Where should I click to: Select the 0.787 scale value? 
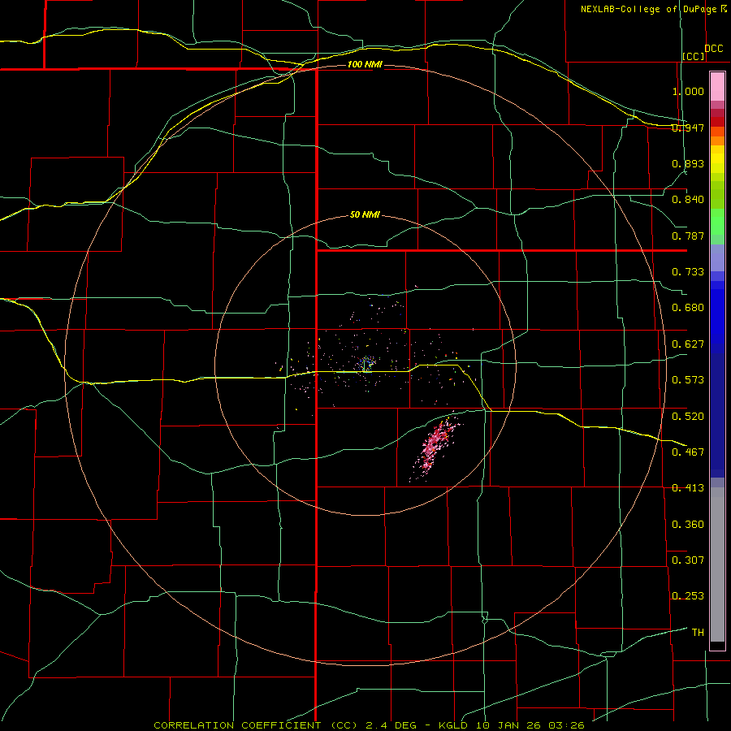tap(688, 236)
